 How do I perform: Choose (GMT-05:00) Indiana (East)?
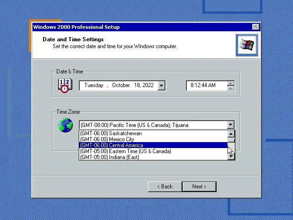(153, 157)
